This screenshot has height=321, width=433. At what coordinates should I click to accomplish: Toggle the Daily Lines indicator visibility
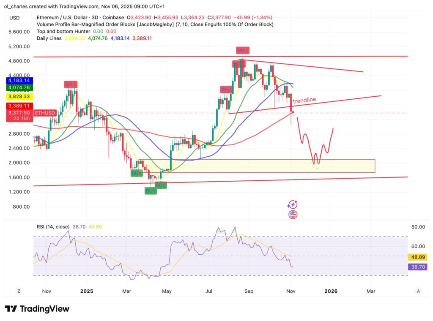(50, 38)
